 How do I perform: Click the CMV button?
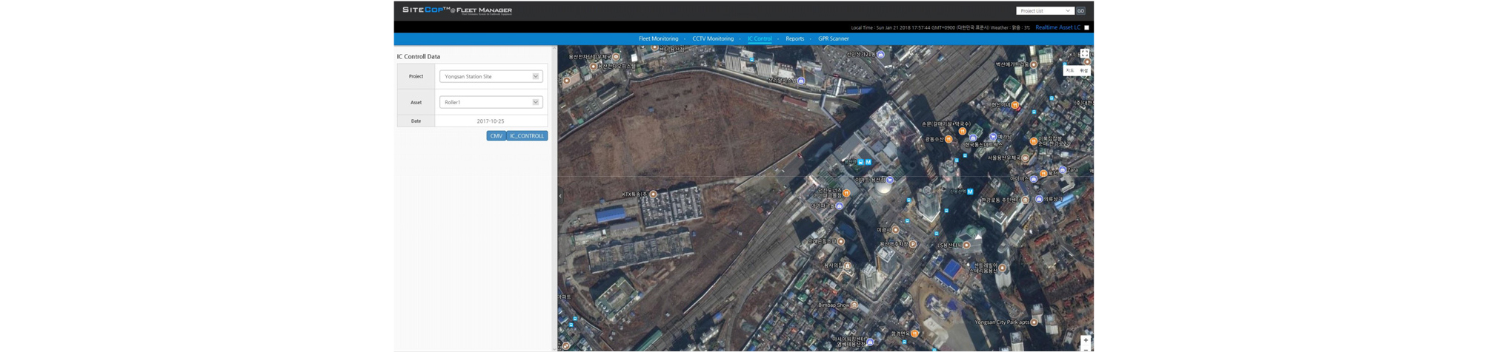(496, 136)
